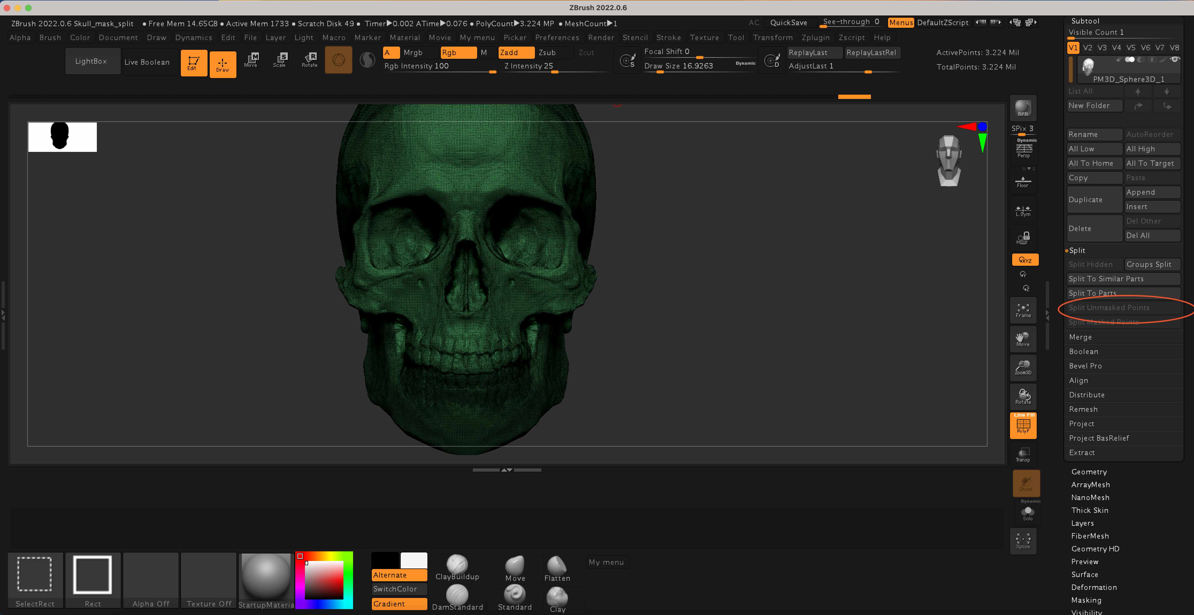
Task: Expand the Geometry palette section
Action: [x=1089, y=471]
